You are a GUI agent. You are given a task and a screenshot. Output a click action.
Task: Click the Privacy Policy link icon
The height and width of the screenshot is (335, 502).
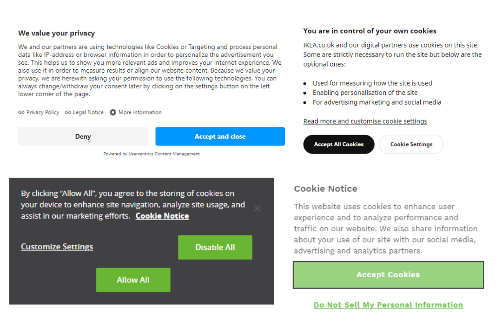pos(21,112)
